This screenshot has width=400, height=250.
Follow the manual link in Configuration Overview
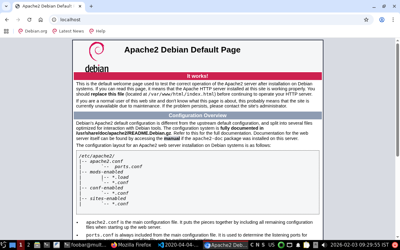(172, 138)
